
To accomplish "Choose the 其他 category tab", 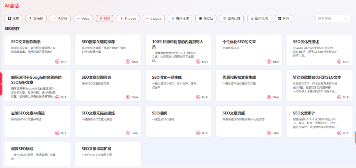I will (x=283, y=18).
